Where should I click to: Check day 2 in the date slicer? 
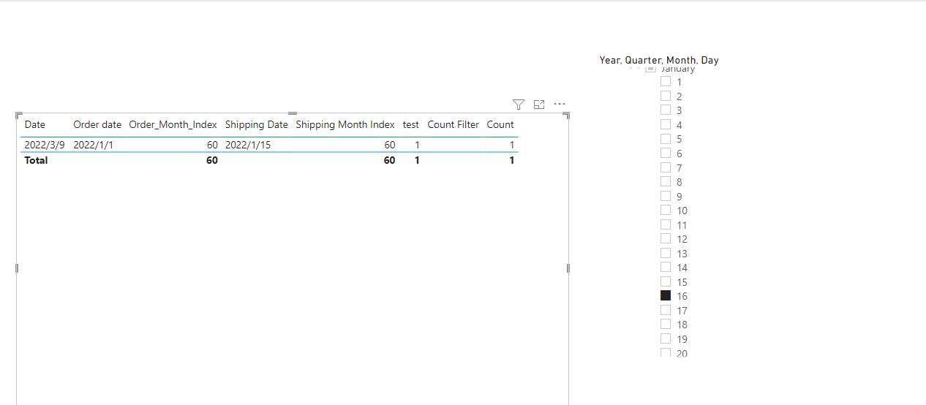pyautogui.click(x=666, y=96)
